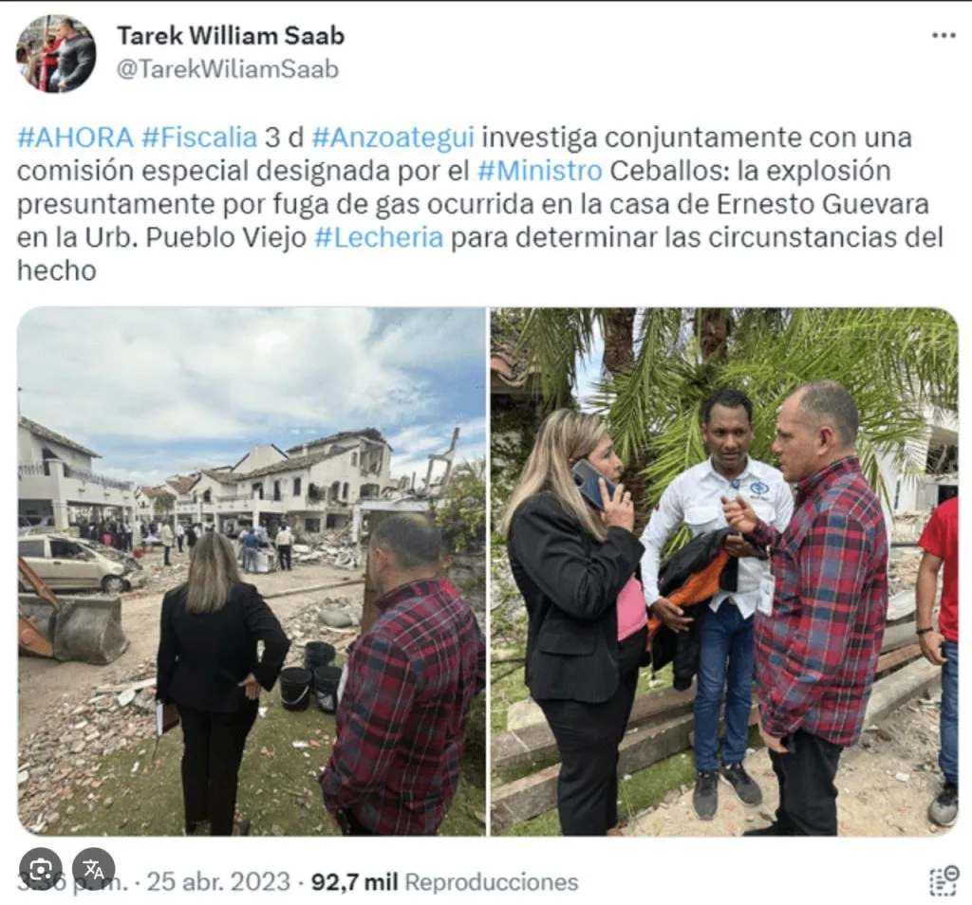
Task: Click the Tarek William Saab display name
Action: [231, 36]
